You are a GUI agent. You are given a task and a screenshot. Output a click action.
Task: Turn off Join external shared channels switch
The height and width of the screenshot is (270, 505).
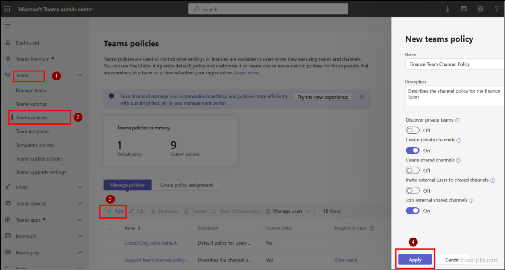coord(412,211)
